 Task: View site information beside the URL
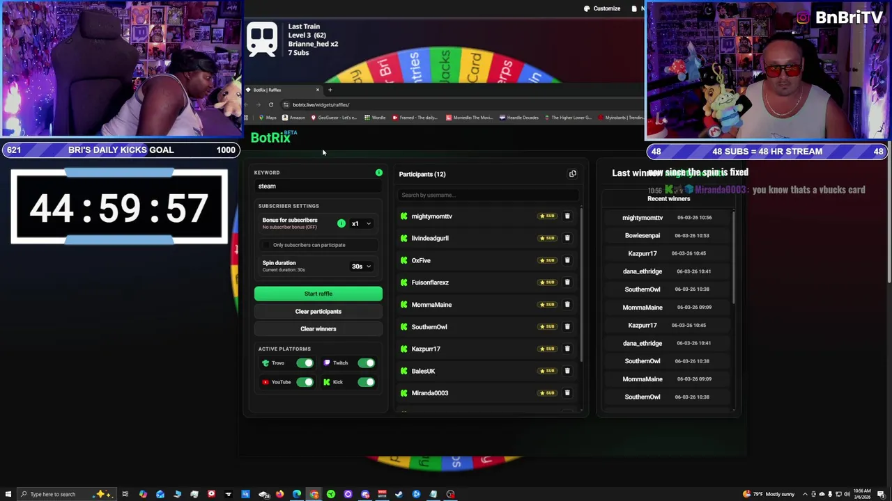286,104
